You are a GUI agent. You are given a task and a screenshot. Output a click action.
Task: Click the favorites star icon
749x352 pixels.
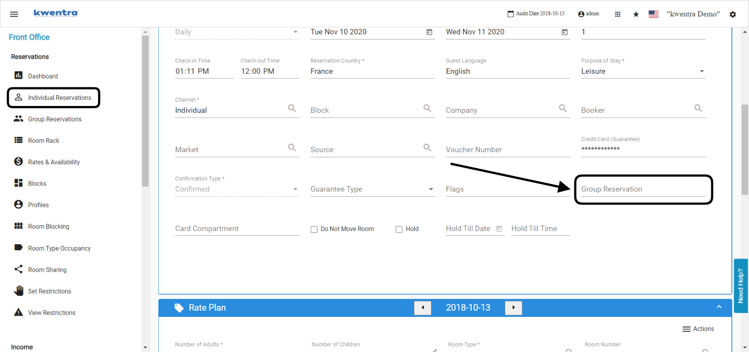636,14
